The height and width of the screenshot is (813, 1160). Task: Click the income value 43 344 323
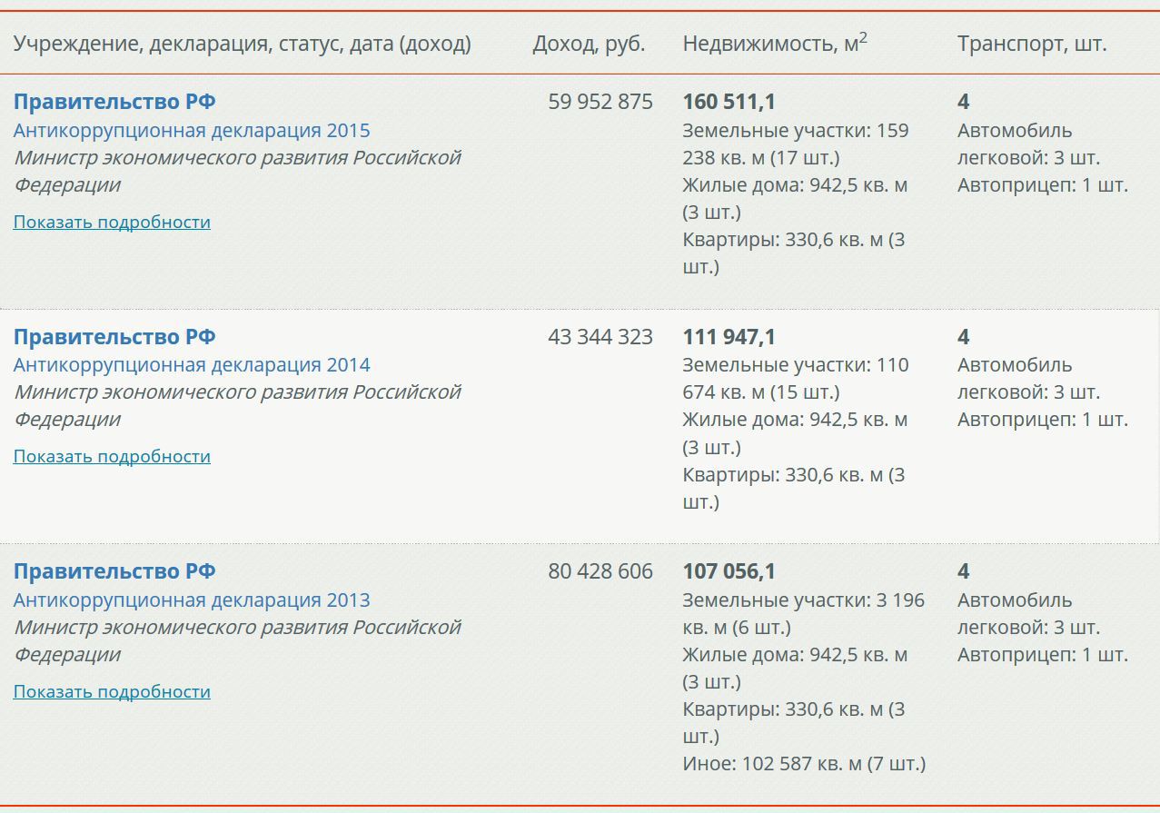click(x=600, y=337)
